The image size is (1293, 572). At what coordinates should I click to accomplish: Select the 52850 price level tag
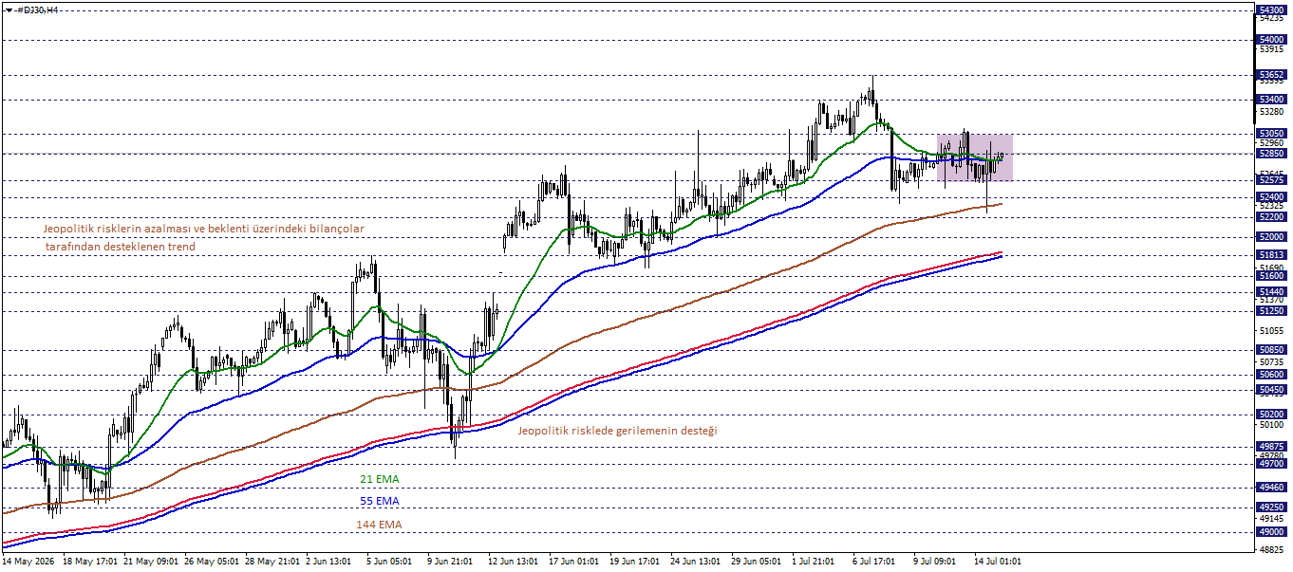tap(1271, 153)
